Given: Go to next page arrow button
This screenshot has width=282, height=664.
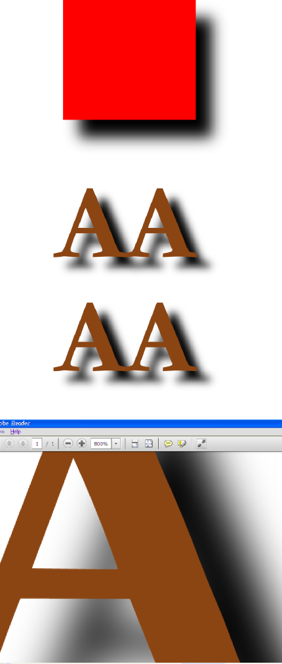Looking at the screenshot, I should tap(23, 443).
